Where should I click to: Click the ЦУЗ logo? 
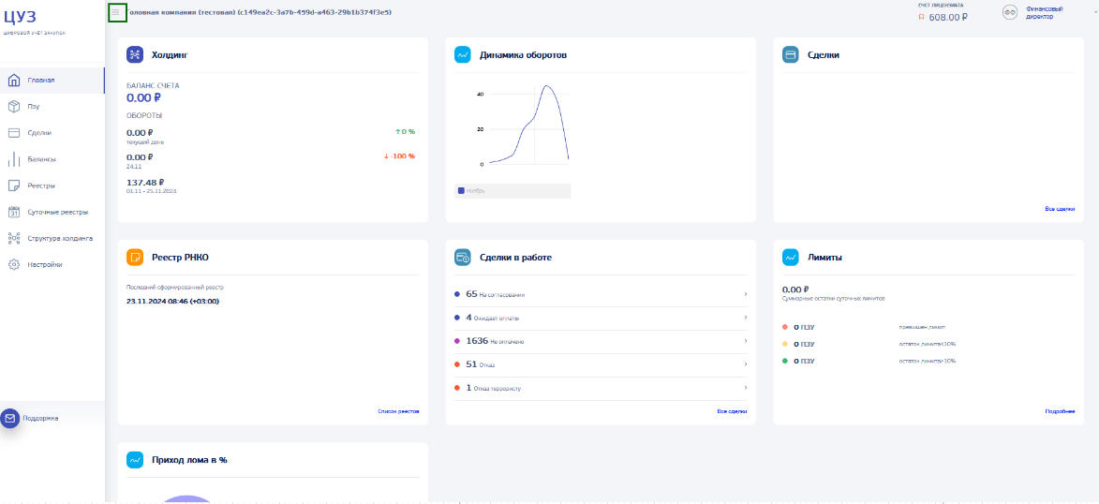point(21,17)
